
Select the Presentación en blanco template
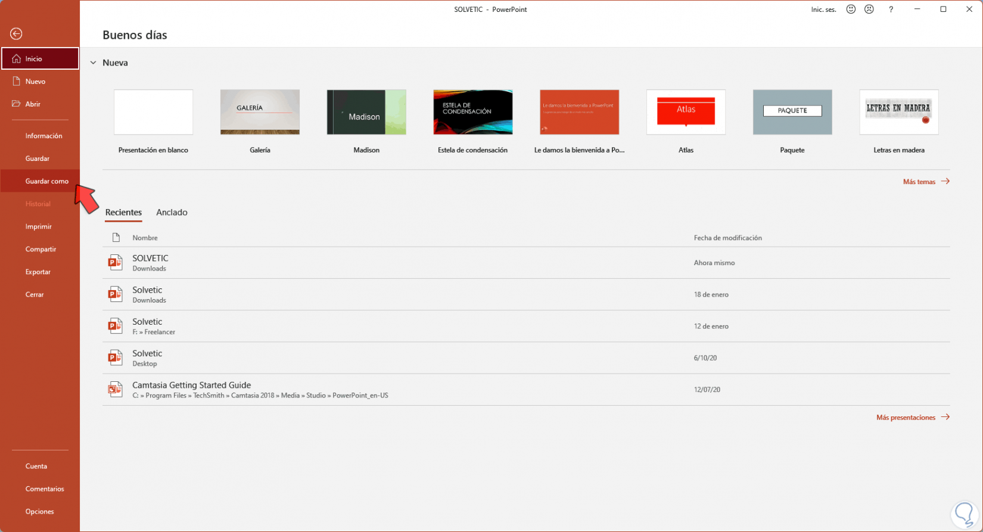point(153,112)
